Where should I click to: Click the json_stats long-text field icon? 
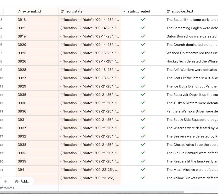[x=62, y=11]
